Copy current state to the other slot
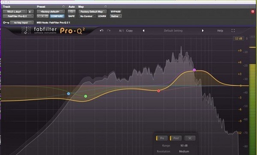Viewport: 257px width, 155px height. pyautogui.click(x=129, y=31)
